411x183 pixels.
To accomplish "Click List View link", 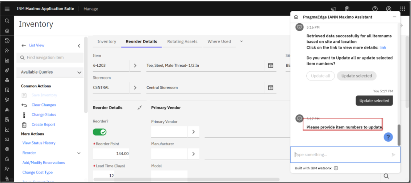I will tap(37, 45).
